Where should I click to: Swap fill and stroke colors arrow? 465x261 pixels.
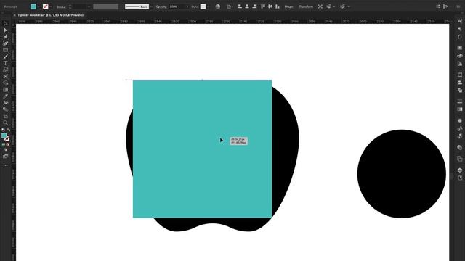(9, 130)
